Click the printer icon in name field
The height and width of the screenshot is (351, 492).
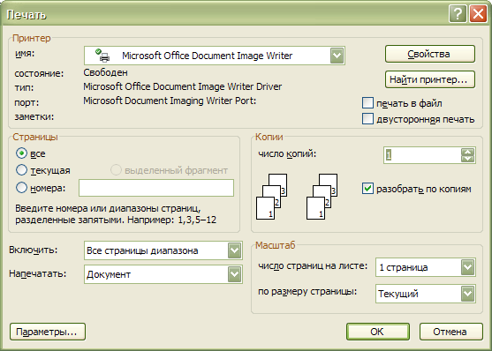(102, 56)
